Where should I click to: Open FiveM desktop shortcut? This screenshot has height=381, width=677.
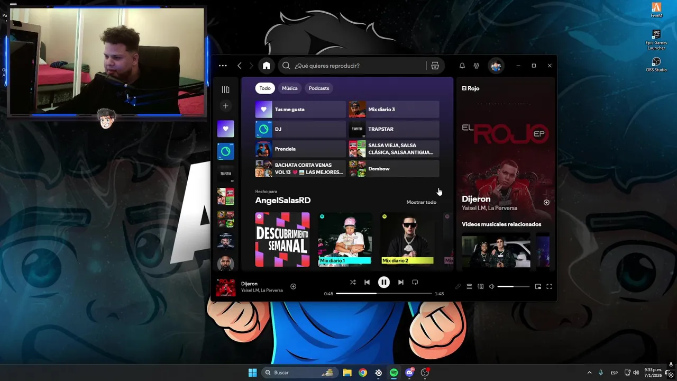(x=656, y=10)
